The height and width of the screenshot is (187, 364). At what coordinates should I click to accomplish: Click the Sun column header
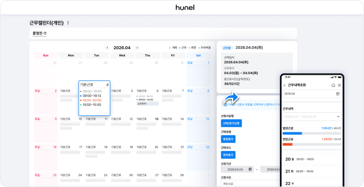46,56
